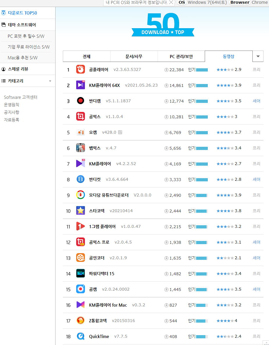Click version text v20150316
This screenshot has height=345, width=269.
click(124, 321)
